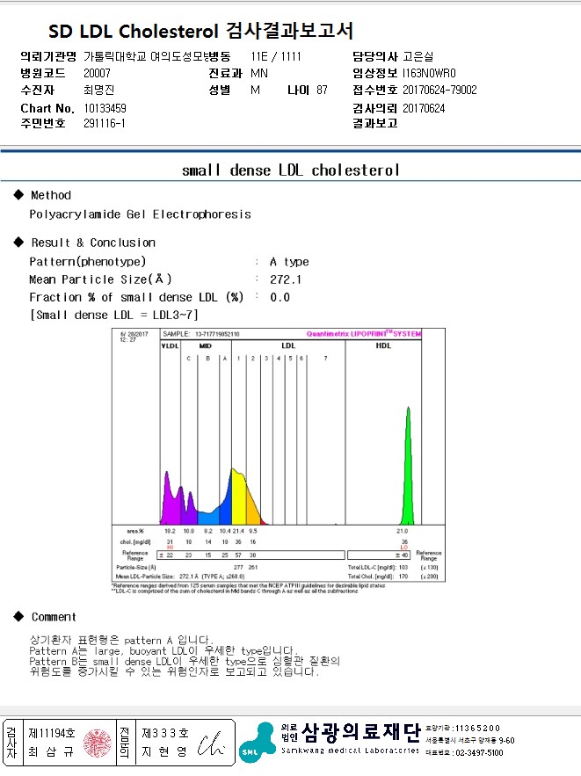Select the institution code 11365200
Image resolution: width=581 pixels, height=776 pixels.
click(477, 728)
